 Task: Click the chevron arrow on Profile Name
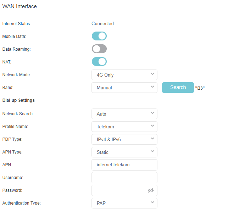click(152, 126)
